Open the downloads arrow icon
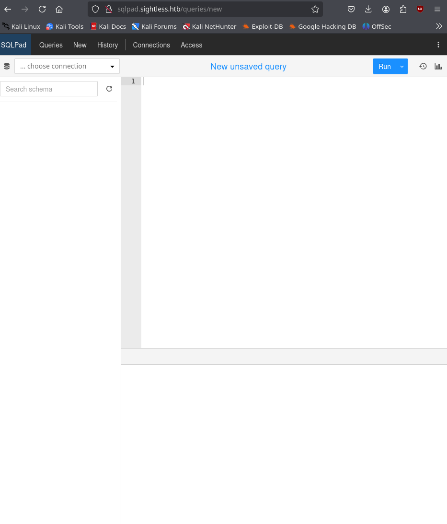 (x=368, y=10)
